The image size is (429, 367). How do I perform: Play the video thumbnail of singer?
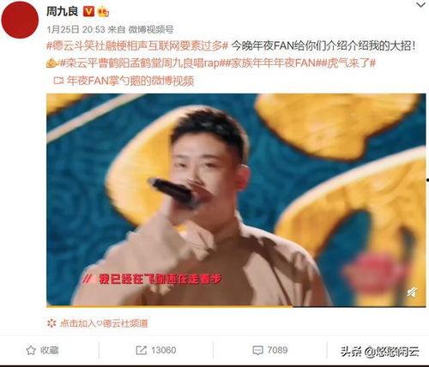click(x=236, y=200)
